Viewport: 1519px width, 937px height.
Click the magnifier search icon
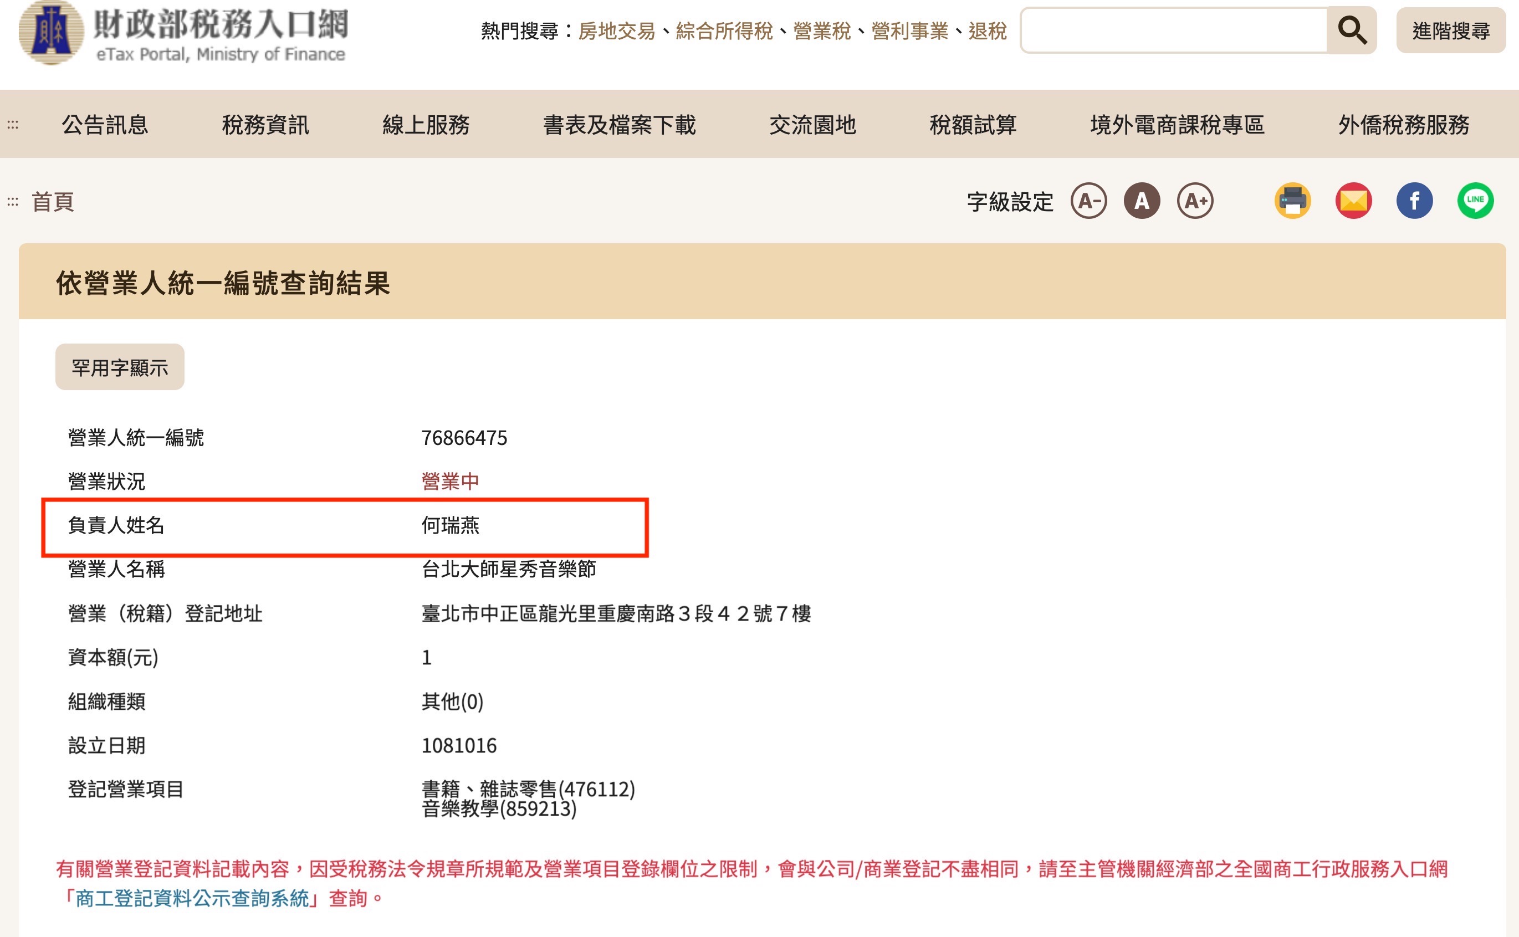[x=1351, y=30]
